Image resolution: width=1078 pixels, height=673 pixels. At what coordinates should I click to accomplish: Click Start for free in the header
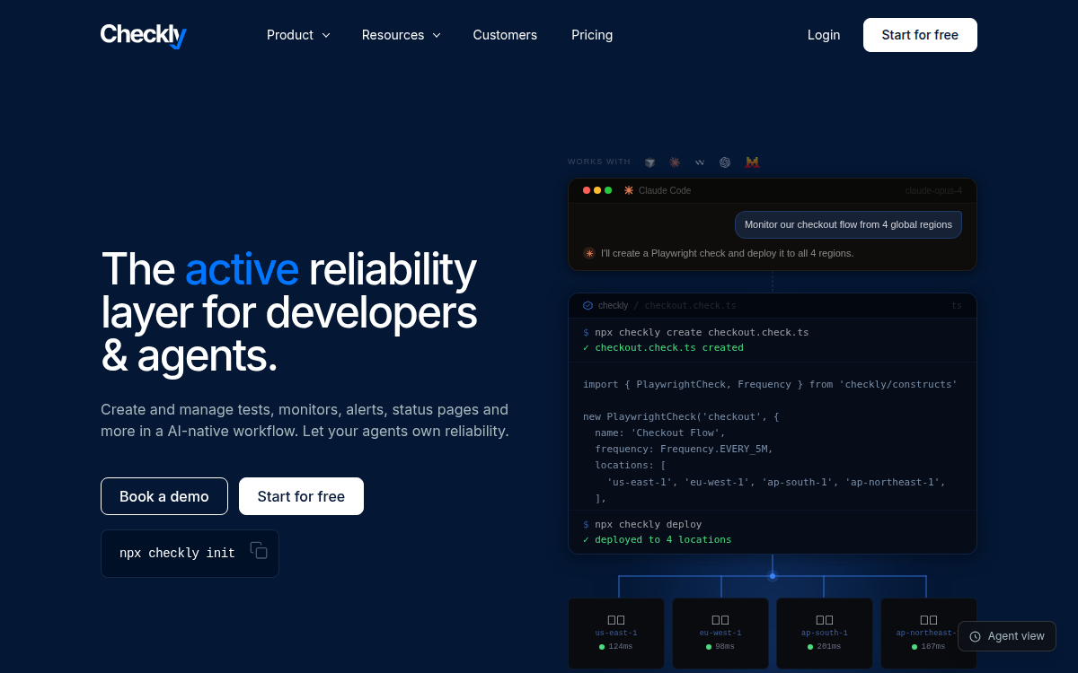(x=920, y=35)
